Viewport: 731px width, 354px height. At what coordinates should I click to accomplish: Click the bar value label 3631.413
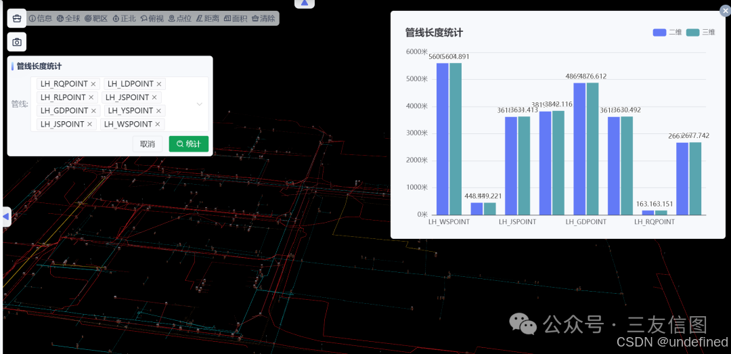pyautogui.click(x=524, y=110)
